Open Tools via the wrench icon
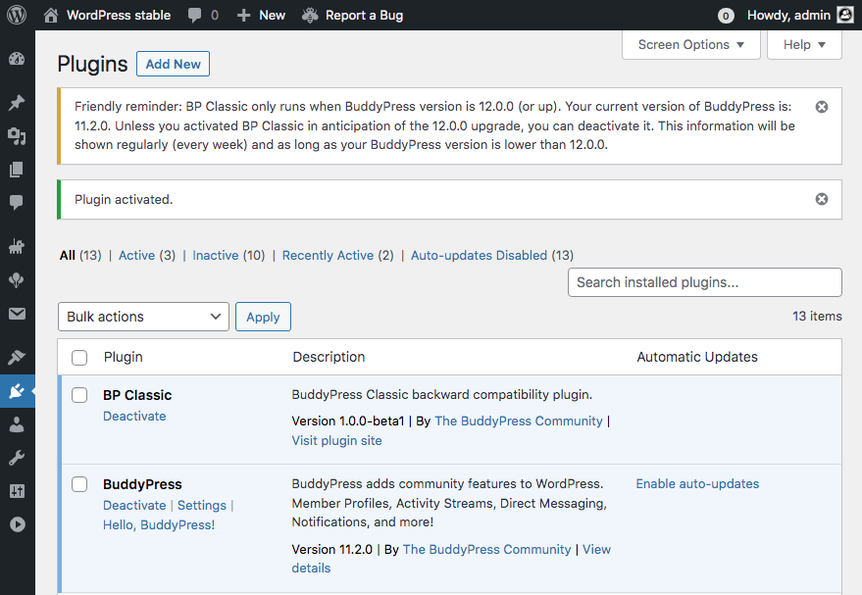 17,458
